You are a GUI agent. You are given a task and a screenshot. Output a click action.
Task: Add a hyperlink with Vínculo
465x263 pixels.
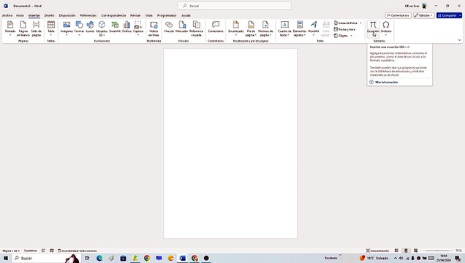[169, 27]
